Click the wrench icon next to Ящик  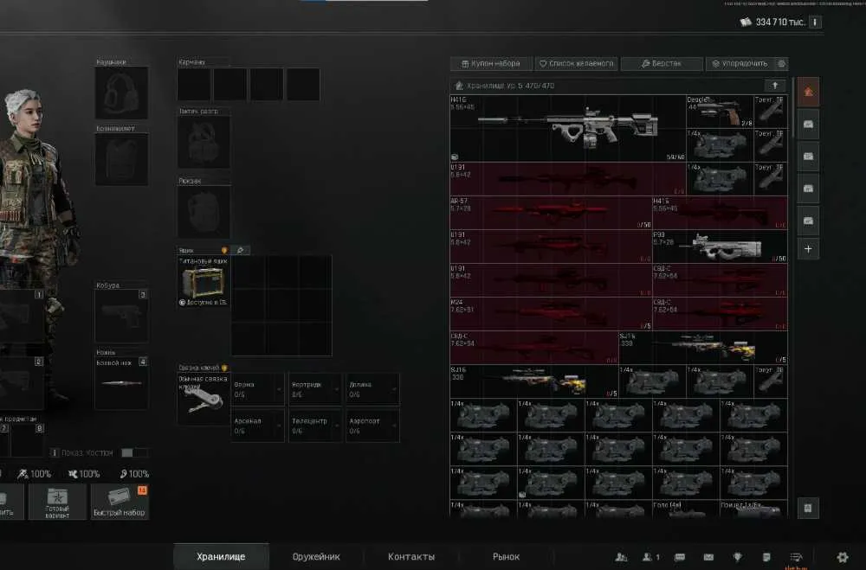(240, 251)
